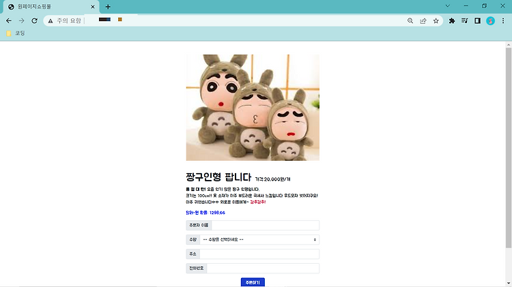
Task: Open the 수량 quantity dropdown
Action: pyautogui.click(x=259, y=239)
